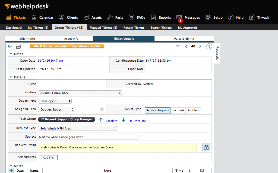The width and height of the screenshot is (278, 173).
Task: Click the Escalate link
Action: [x=112, y=121]
